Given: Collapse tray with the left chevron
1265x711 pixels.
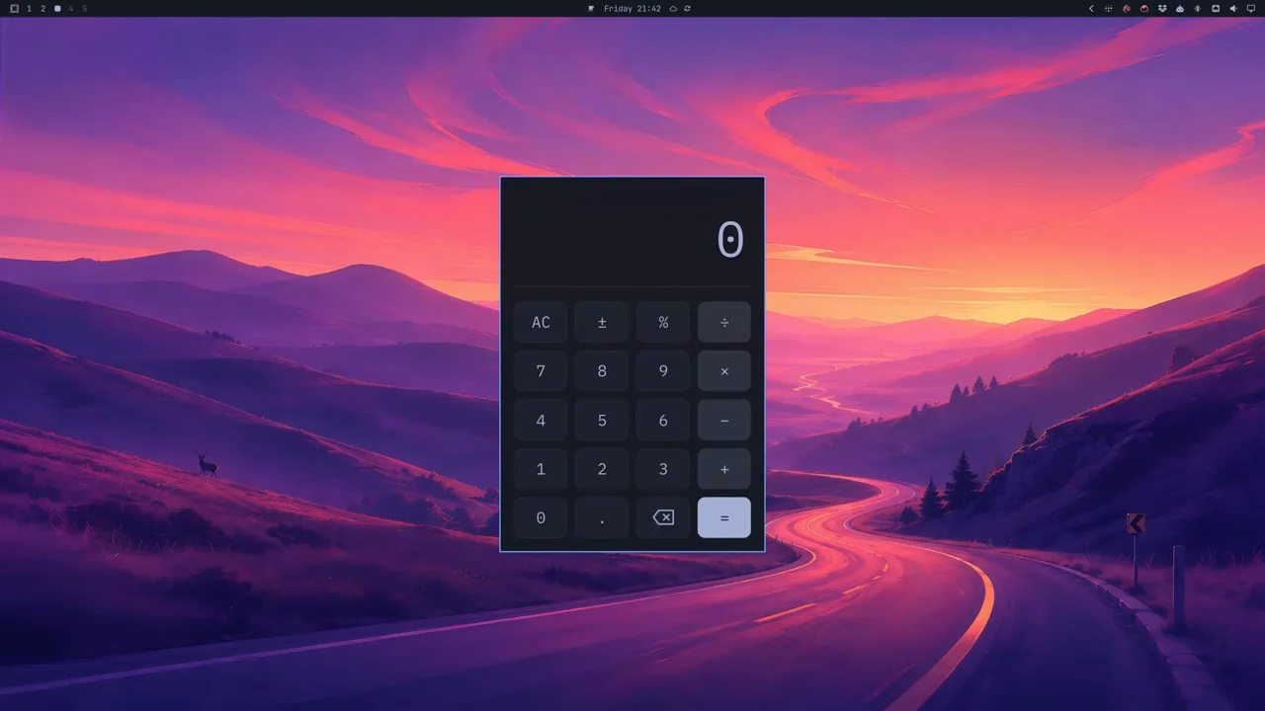Looking at the screenshot, I should 1091,8.
